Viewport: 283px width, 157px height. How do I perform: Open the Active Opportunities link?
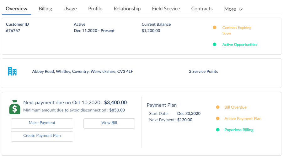(x=239, y=45)
